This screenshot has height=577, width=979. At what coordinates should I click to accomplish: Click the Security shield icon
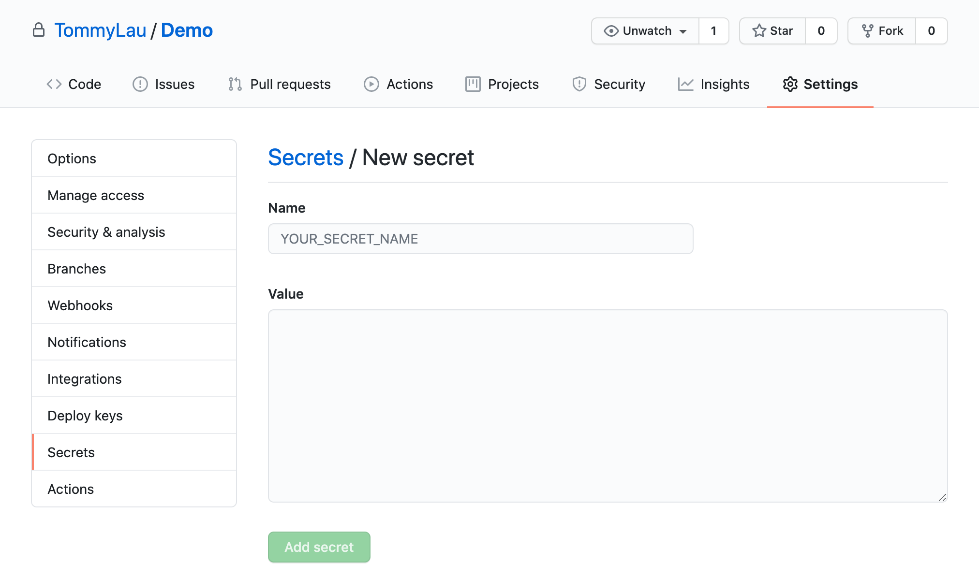579,84
